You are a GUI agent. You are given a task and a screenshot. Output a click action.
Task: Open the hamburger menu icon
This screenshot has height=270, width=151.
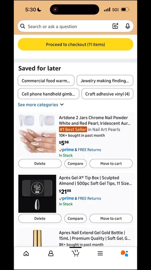[100, 253]
